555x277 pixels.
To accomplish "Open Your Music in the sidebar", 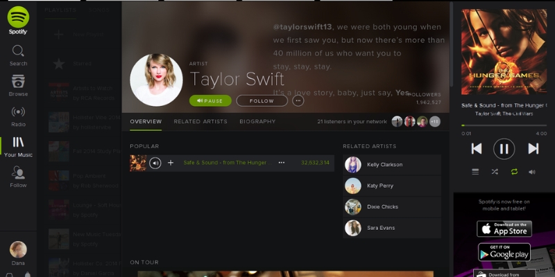I will pyautogui.click(x=18, y=147).
